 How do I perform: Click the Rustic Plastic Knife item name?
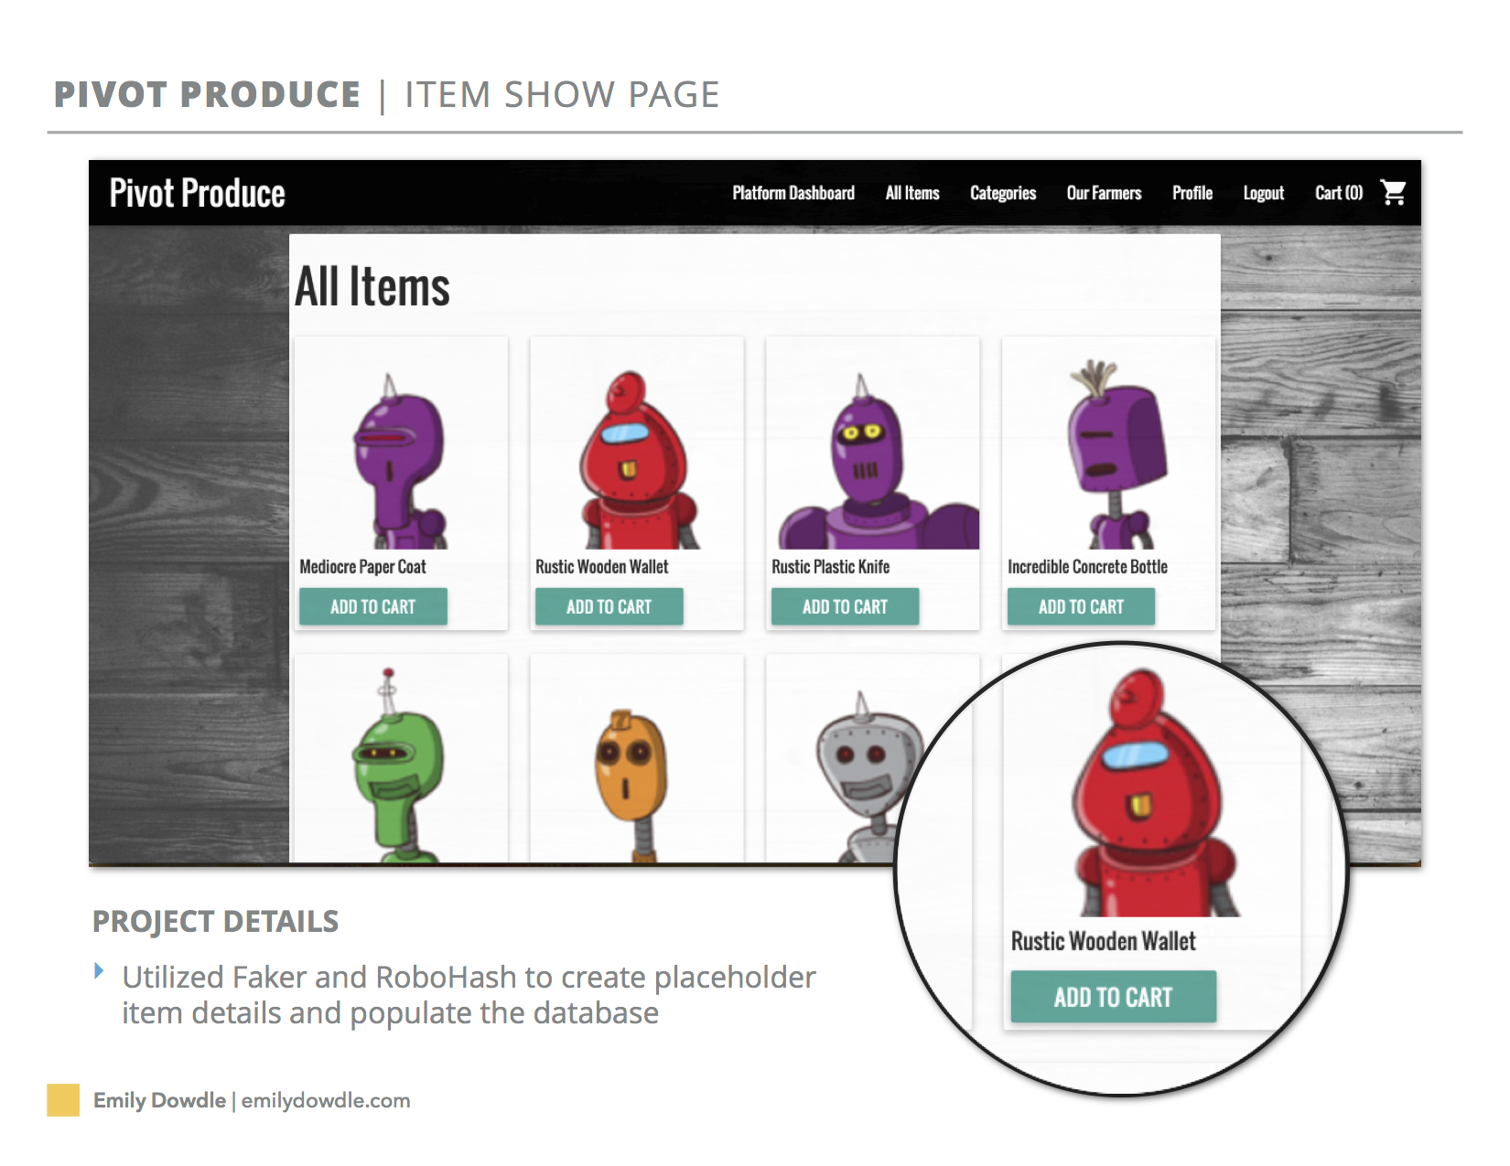(x=831, y=567)
